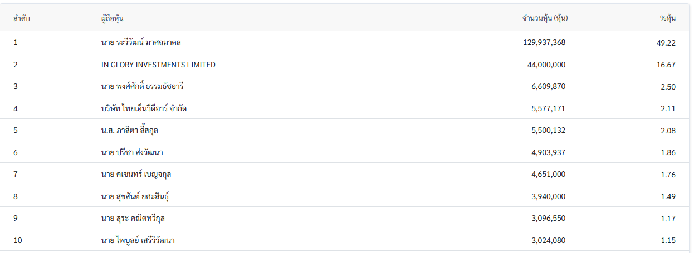The height and width of the screenshot is (253, 694).
Task: Click the 1.15 percentage value
Action: pos(668,240)
